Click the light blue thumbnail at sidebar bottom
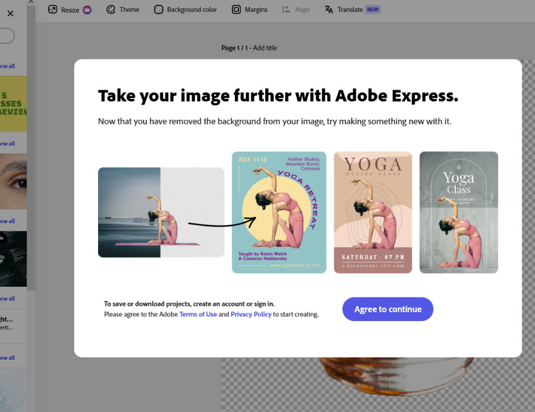This screenshot has width=535, height=412. point(13,391)
